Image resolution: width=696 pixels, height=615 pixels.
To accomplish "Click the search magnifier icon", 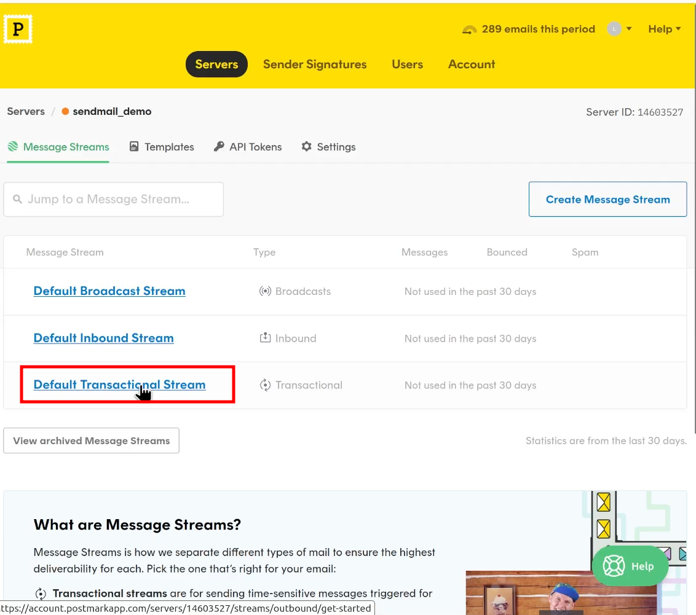I will coord(17,199).
